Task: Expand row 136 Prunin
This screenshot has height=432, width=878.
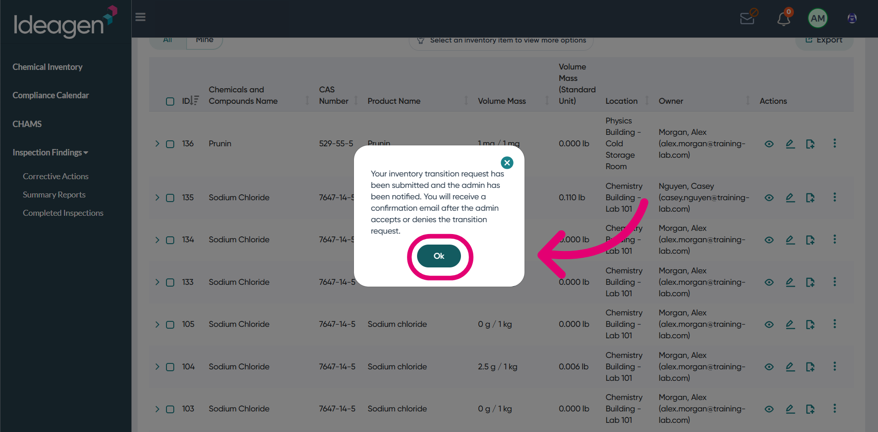Action: (x=157, y=144)
